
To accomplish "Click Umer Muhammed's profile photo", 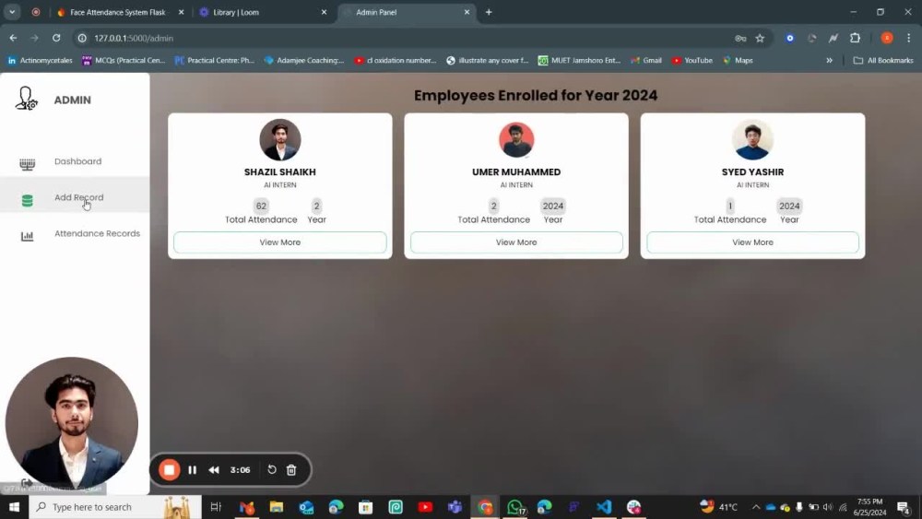I will point(516,140).
